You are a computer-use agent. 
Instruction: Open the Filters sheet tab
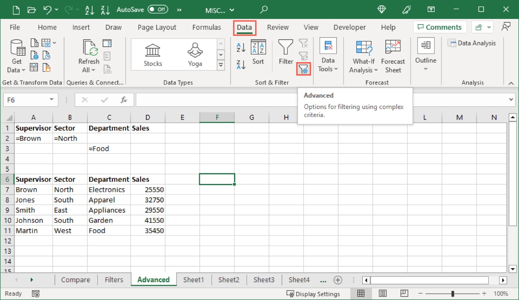(x=114, y=280)
